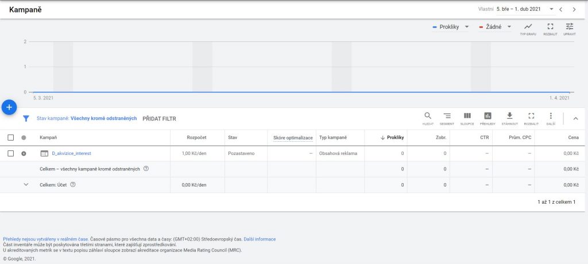Sort by Prokliky column header

tap(393, 138)
